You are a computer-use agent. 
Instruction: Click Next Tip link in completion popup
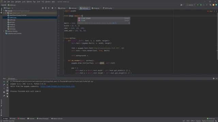(114, 23)
